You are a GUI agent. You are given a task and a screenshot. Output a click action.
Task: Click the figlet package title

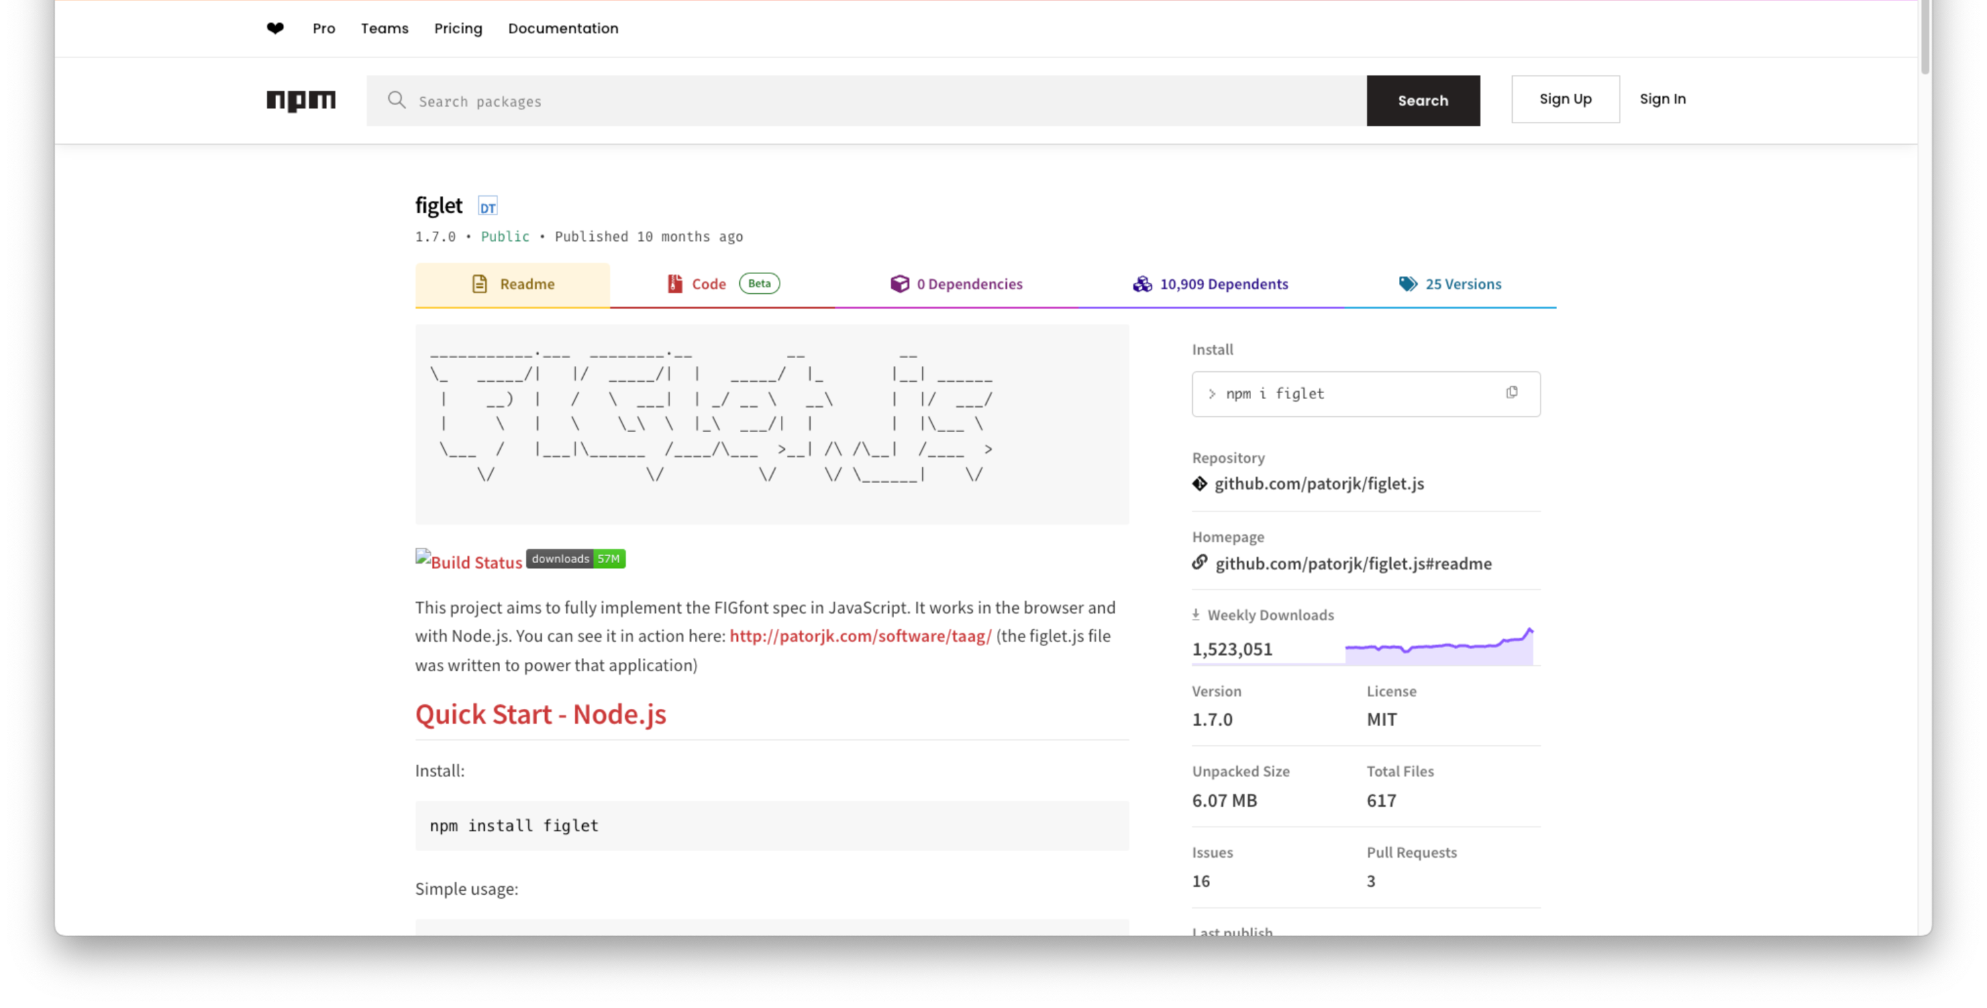439,206
